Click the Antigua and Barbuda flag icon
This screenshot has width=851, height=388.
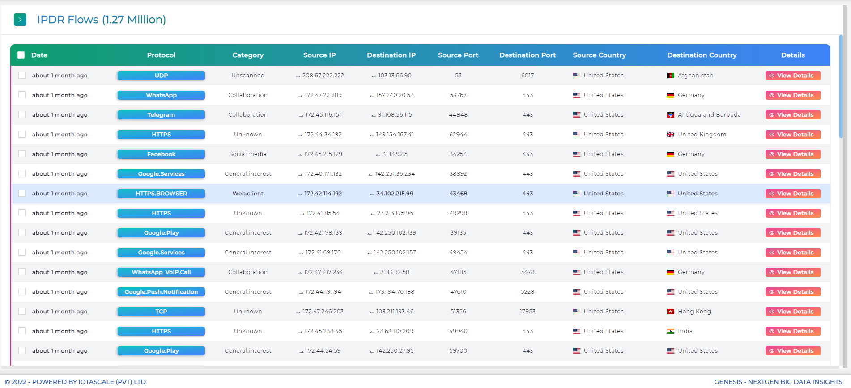pyautogui.click(x=670, y=115)
